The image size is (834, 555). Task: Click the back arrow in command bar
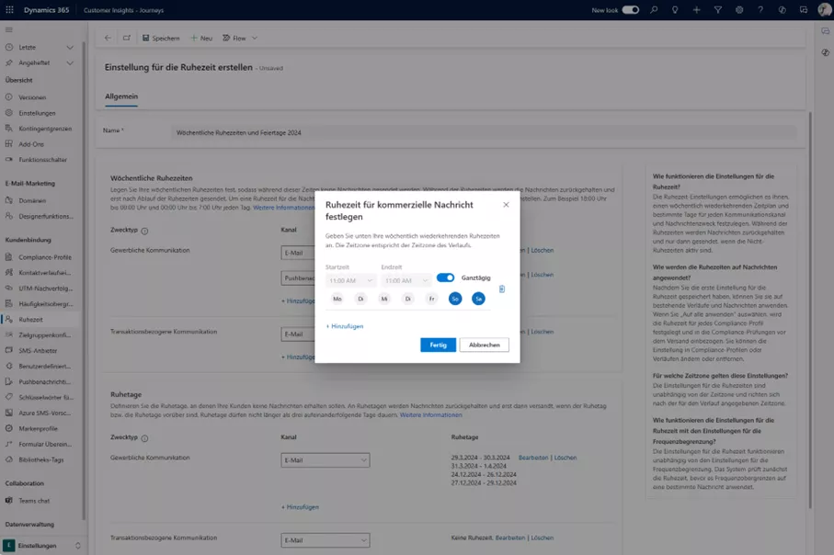[108, 39]
